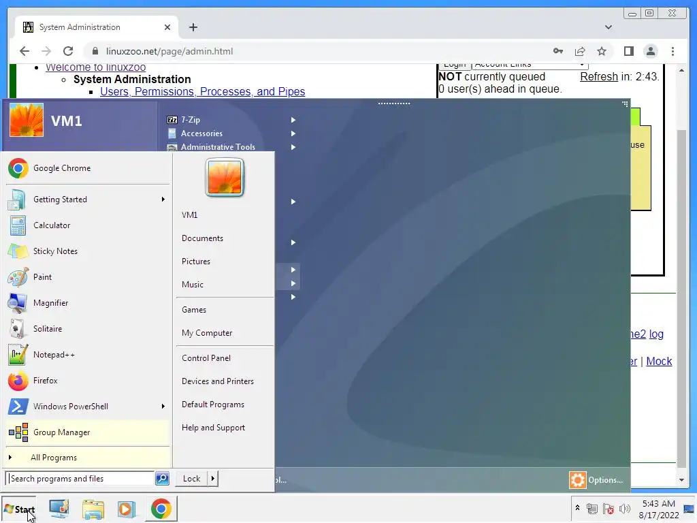Open Chrome three-dot menu

pos(673,51)
